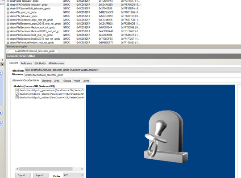Select the Groups tab
Viewport: 241px width, 178px height.
coord(67,81)
